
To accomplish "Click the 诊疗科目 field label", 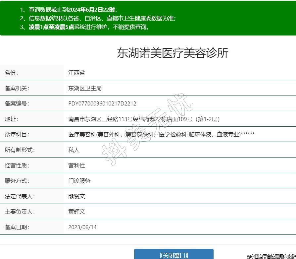I will tap(17, 134).
